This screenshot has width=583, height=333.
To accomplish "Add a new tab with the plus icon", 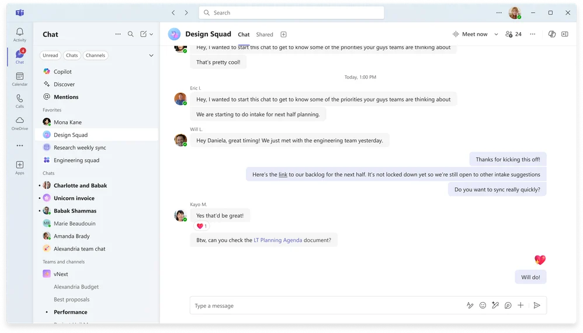I will (x=284, y=34).
